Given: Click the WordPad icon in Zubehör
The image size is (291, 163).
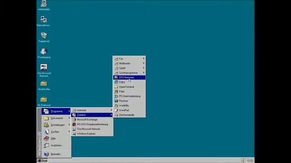Looking at the screenshot, I should coord(116,110).
